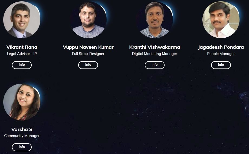Screen dimensions: 249x154
Task: Click Varsha S's profile photo
Action: pos(22,102)
